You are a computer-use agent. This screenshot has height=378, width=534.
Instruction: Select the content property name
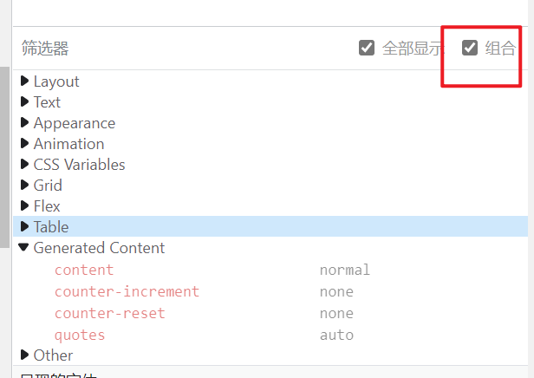coord(83,270)
